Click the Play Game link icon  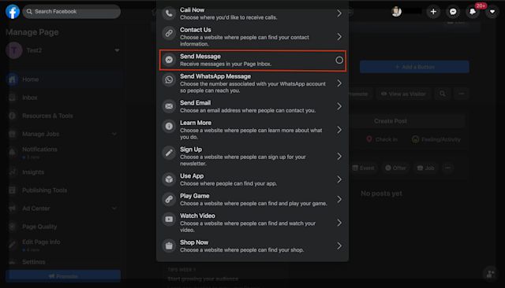(169, 199)
